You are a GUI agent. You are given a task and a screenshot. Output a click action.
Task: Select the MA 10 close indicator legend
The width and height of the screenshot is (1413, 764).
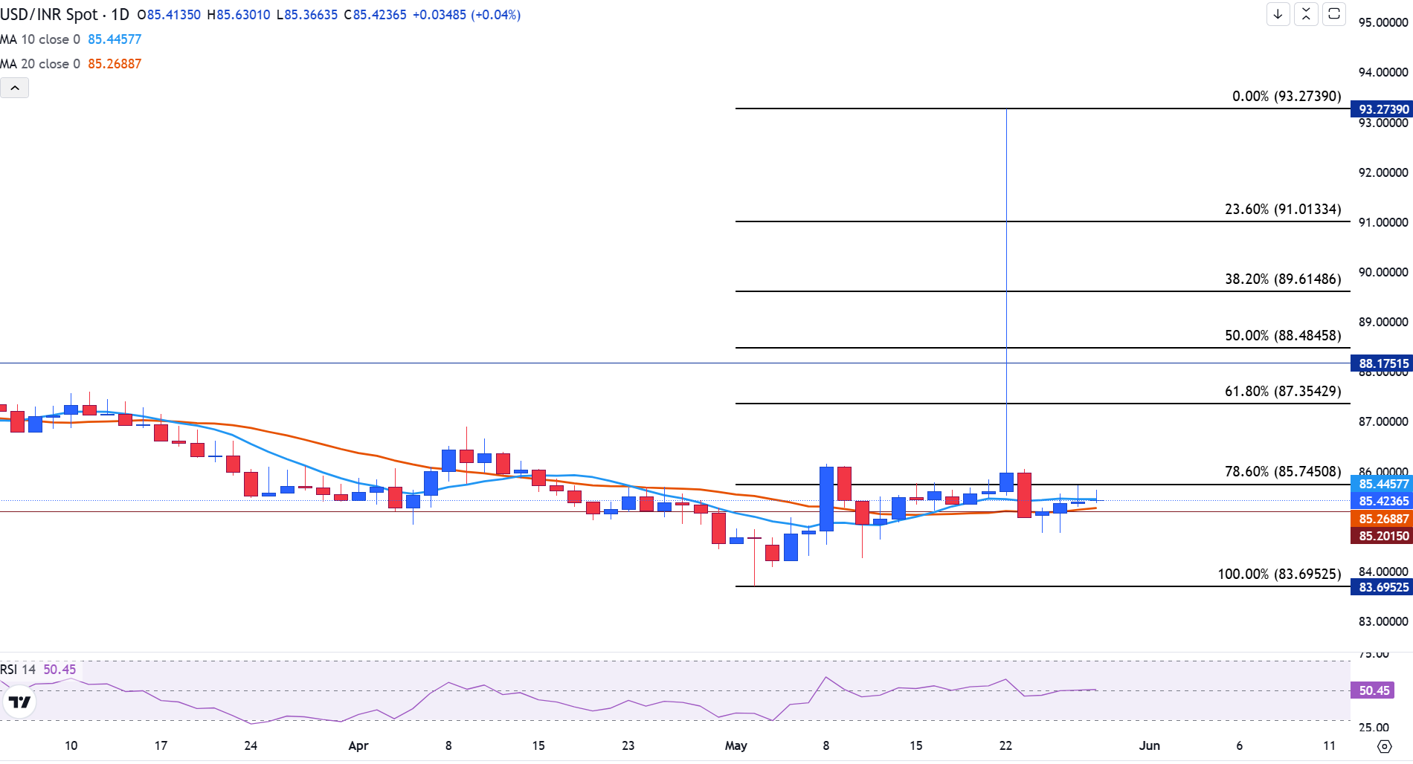point(40,39)
